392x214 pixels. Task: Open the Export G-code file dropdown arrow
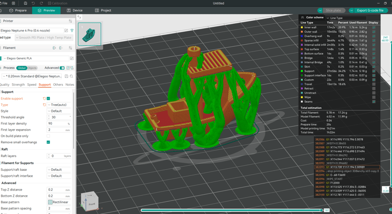[x=352, y=11]
